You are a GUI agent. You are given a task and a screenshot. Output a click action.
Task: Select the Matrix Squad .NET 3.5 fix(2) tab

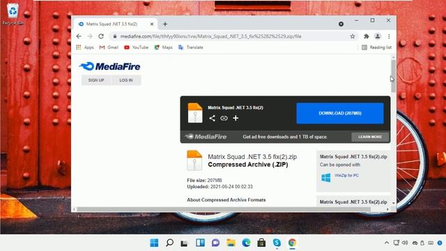click(x=115, y=24)
